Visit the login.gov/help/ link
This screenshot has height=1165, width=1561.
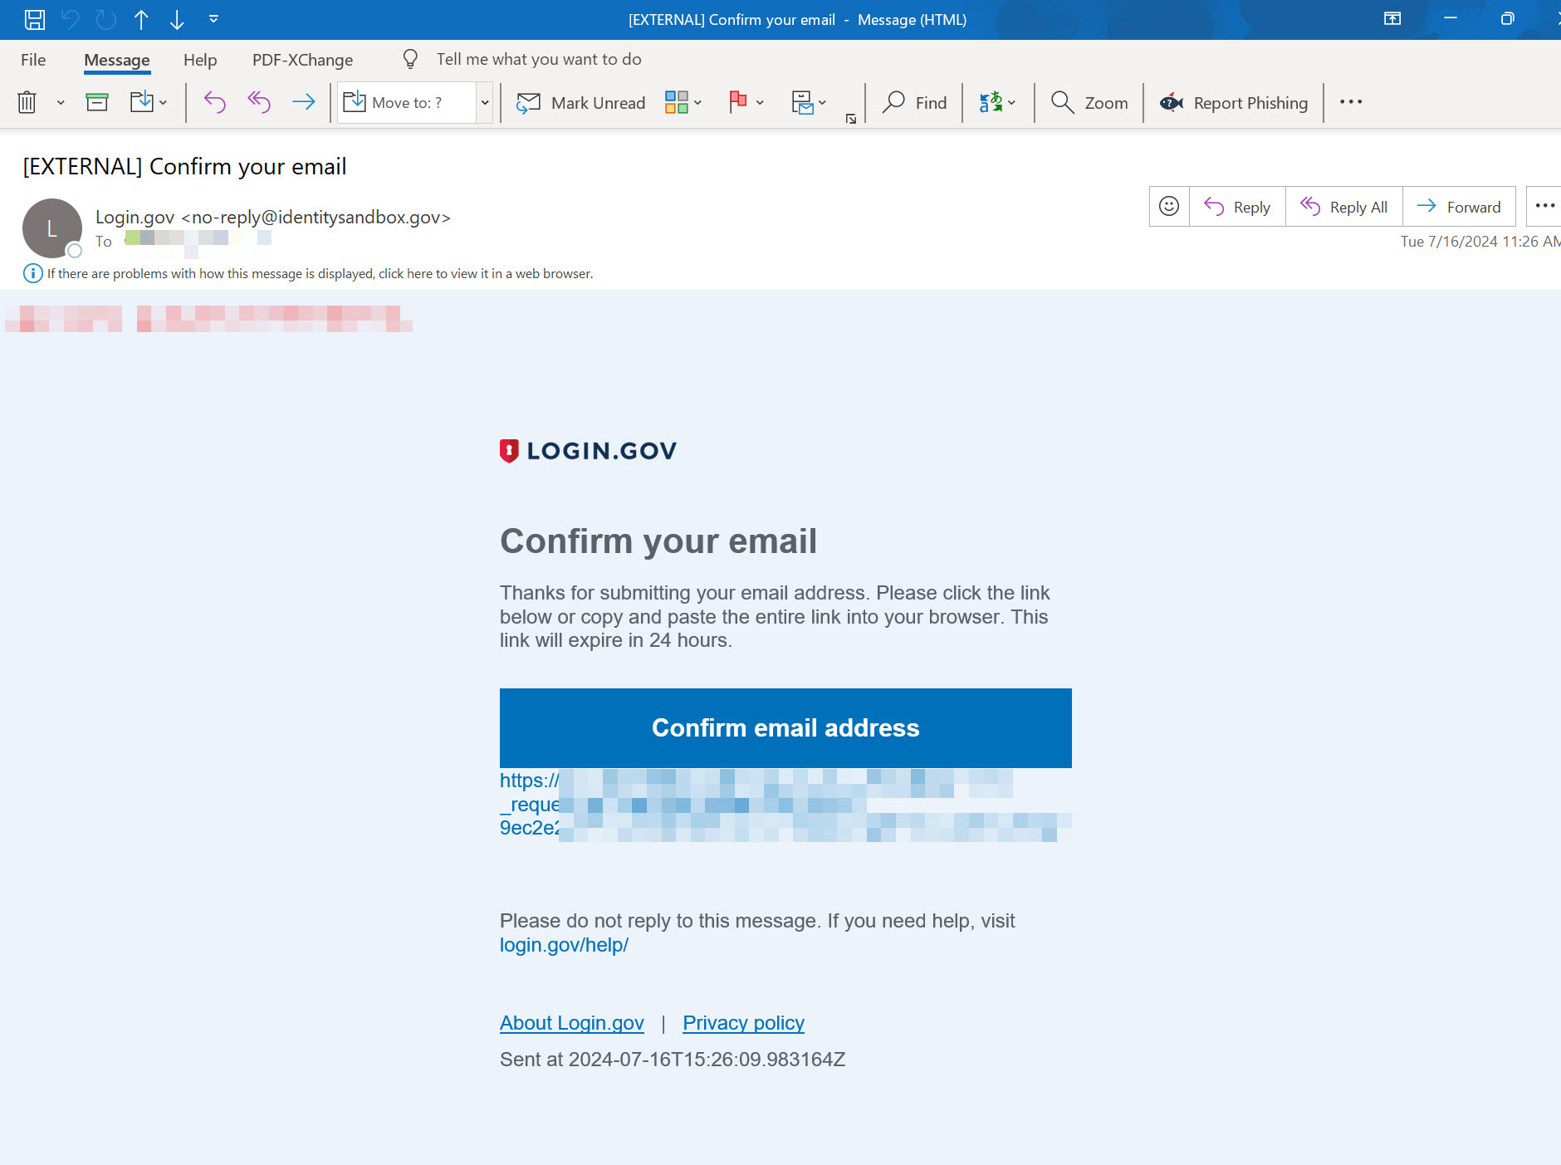click(x=563, y=944)
